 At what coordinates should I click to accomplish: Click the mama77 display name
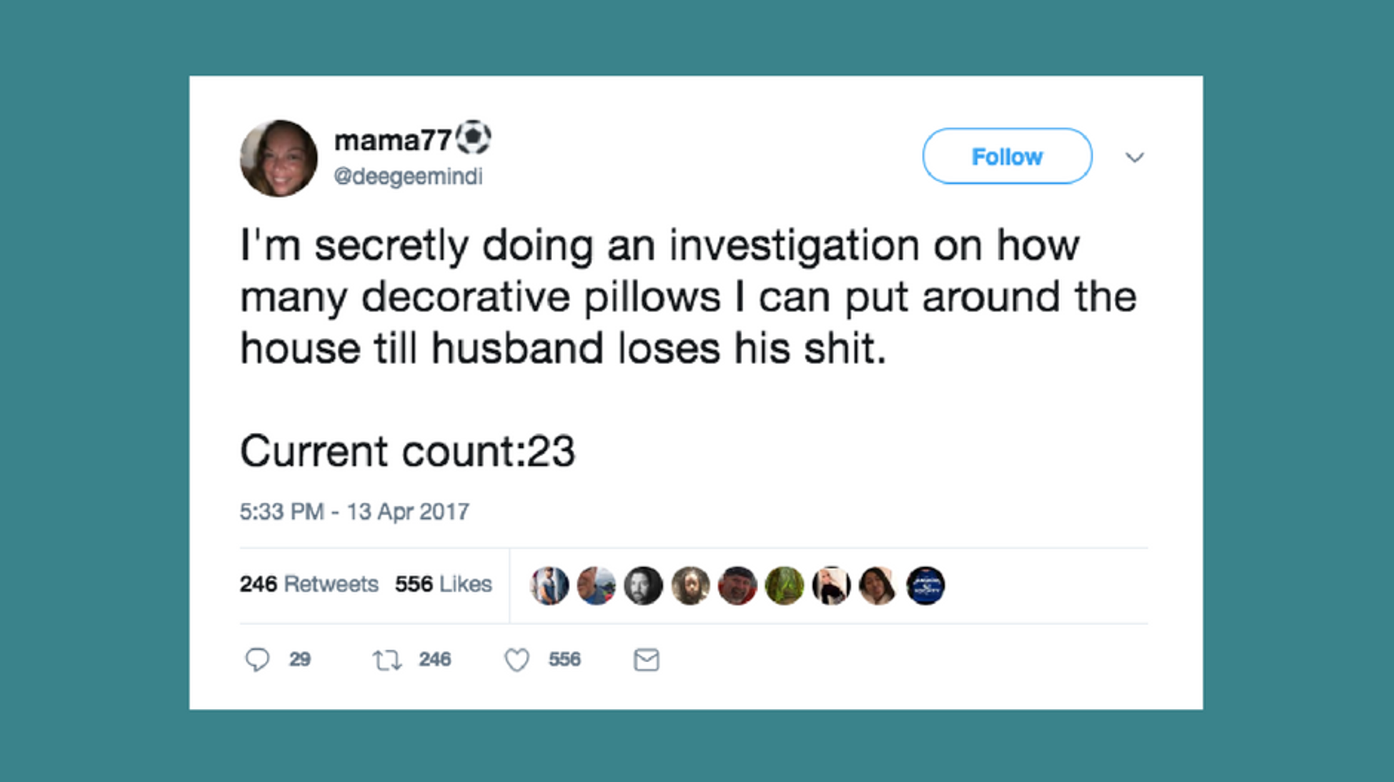[393, 140]
